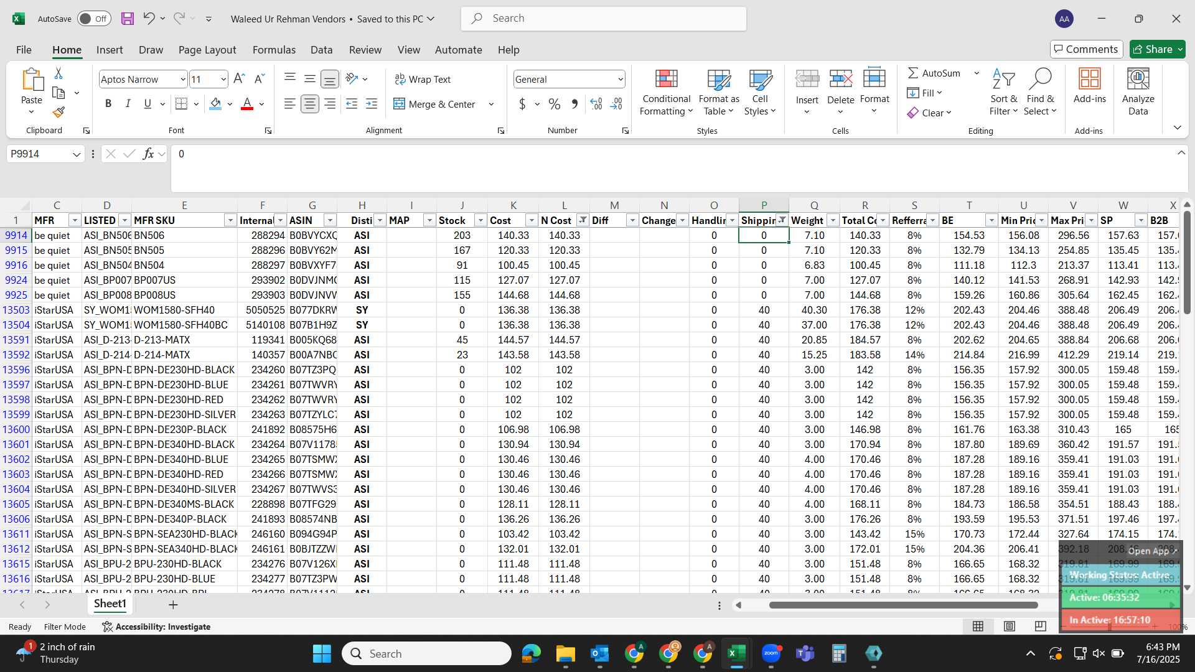Click the Orientation angled text icon
Image resolution: width=1195 pixels, height=672 pixels.
coord(352,79)
